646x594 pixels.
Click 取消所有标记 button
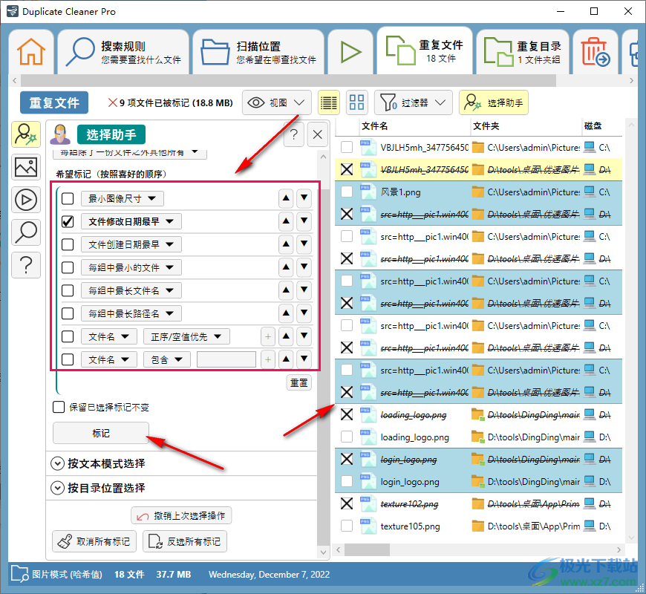94,541
